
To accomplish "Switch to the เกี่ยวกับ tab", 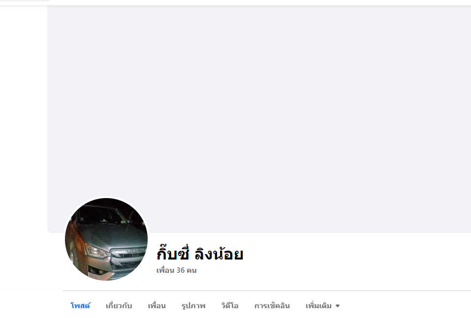I will pos(119,306).
